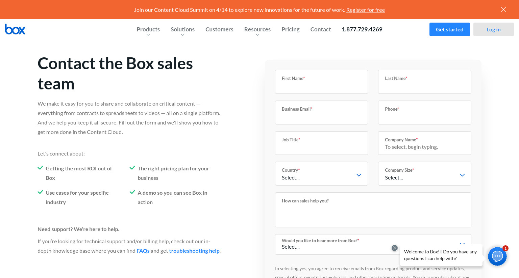Screen dimensions: 519x278
Task: Click the checkmark next to Use cases
Action: coord(40,192)
